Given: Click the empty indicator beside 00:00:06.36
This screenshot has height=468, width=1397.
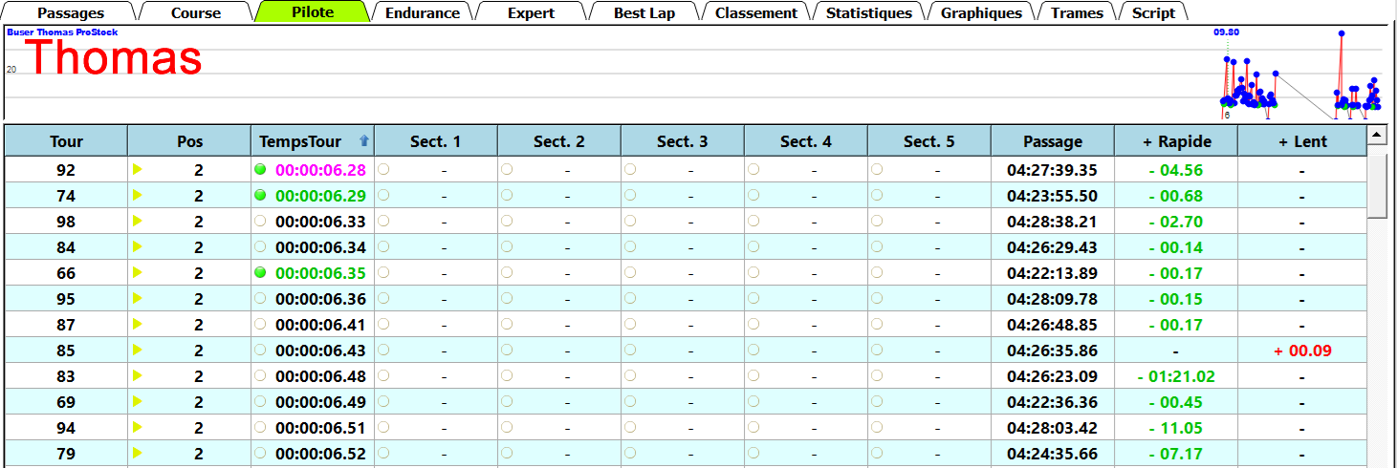Looking at the screenshot, I should 260,298.
